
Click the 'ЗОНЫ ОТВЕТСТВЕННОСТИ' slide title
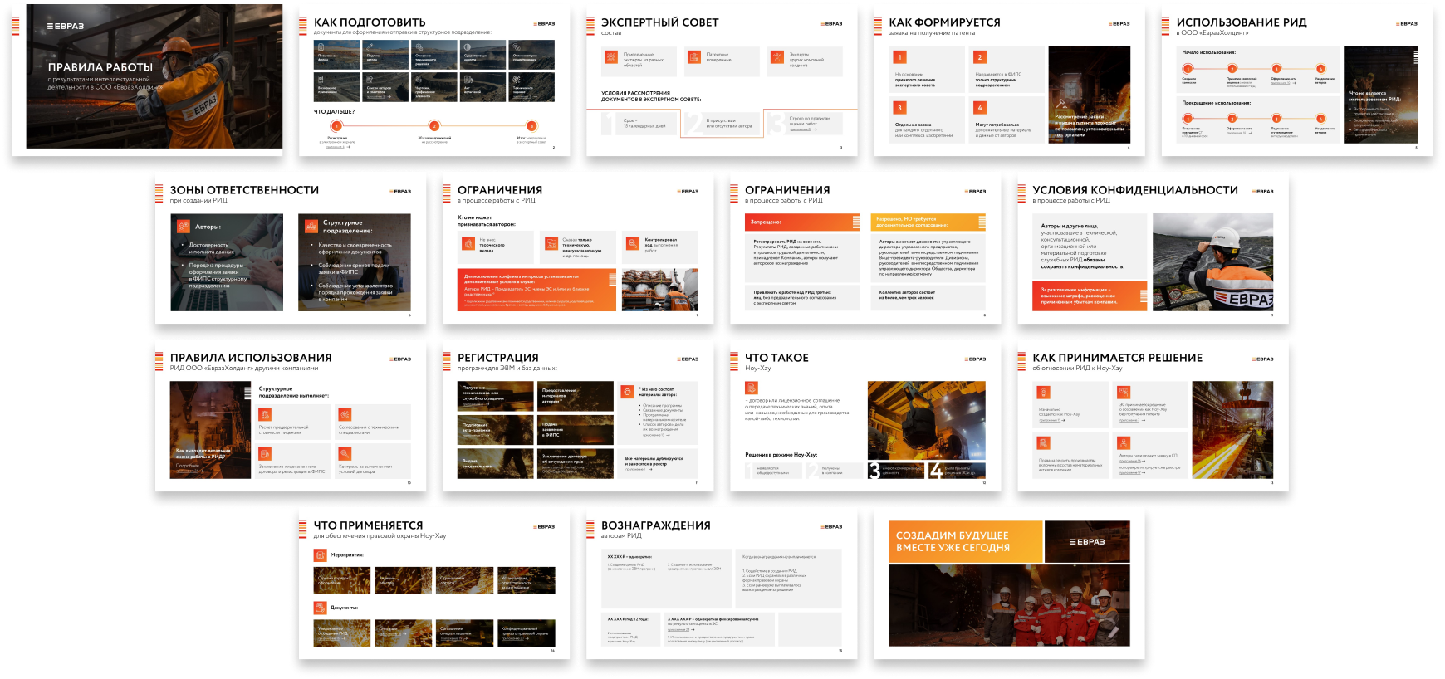coord(244,190)
